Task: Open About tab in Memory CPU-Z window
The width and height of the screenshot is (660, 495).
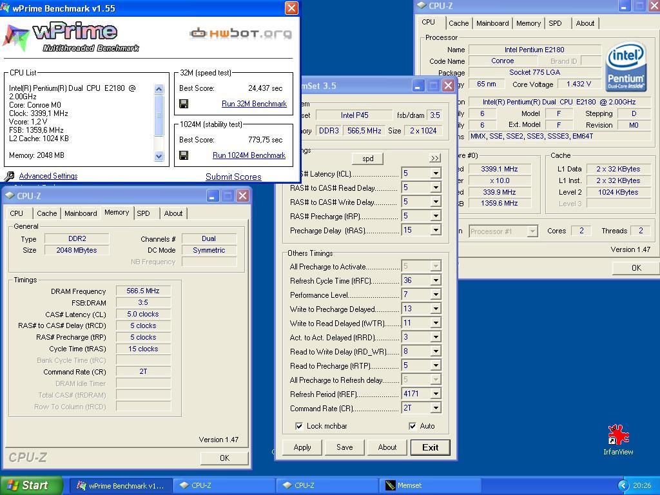Action: pos(173,213)
